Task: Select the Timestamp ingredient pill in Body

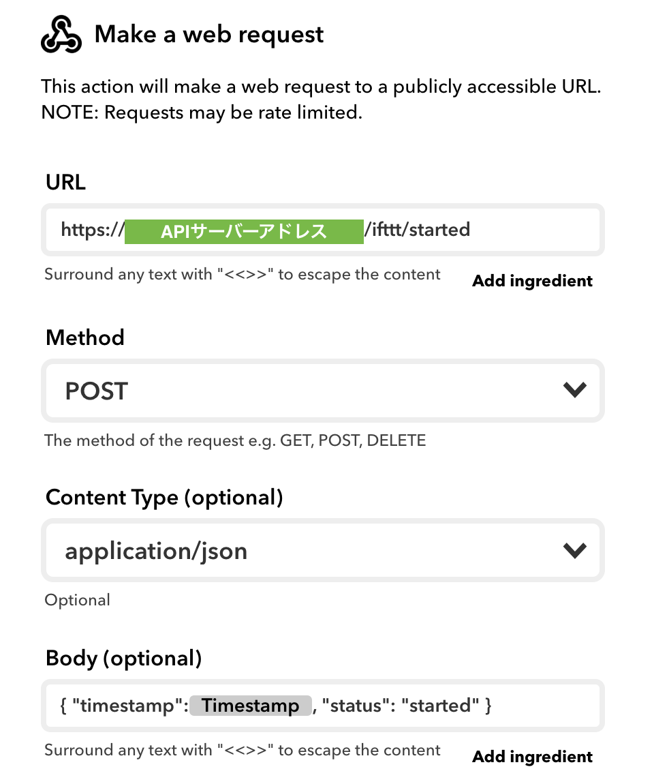Action: pos(251,706)
